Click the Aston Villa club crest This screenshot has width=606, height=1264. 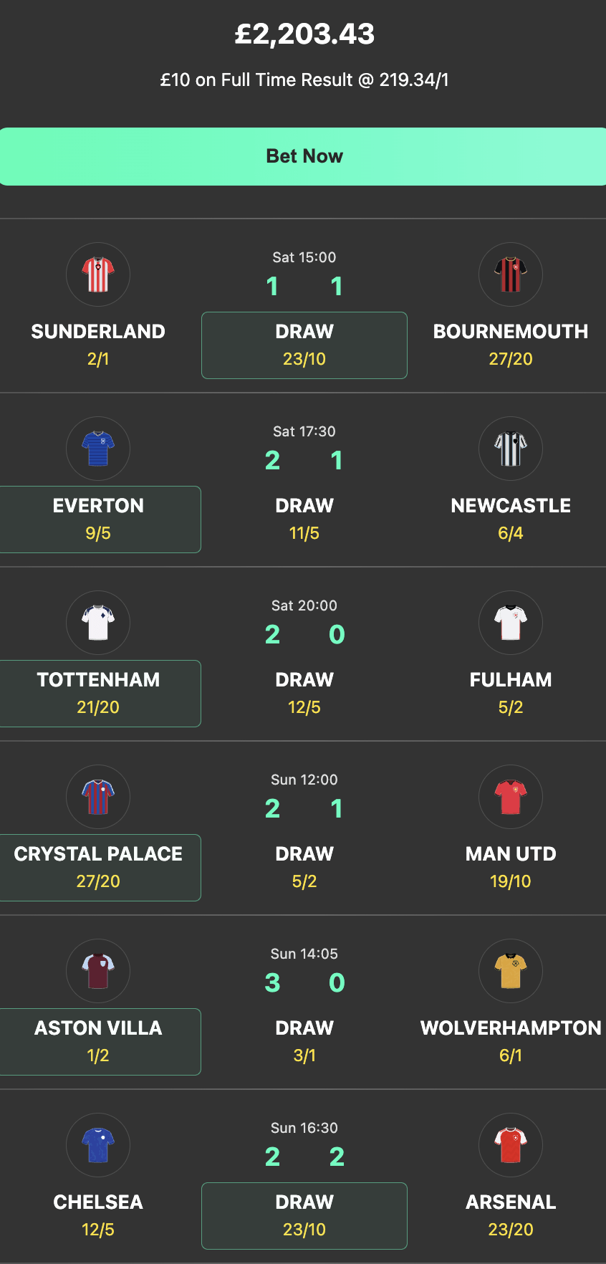(x=98, y=971)
